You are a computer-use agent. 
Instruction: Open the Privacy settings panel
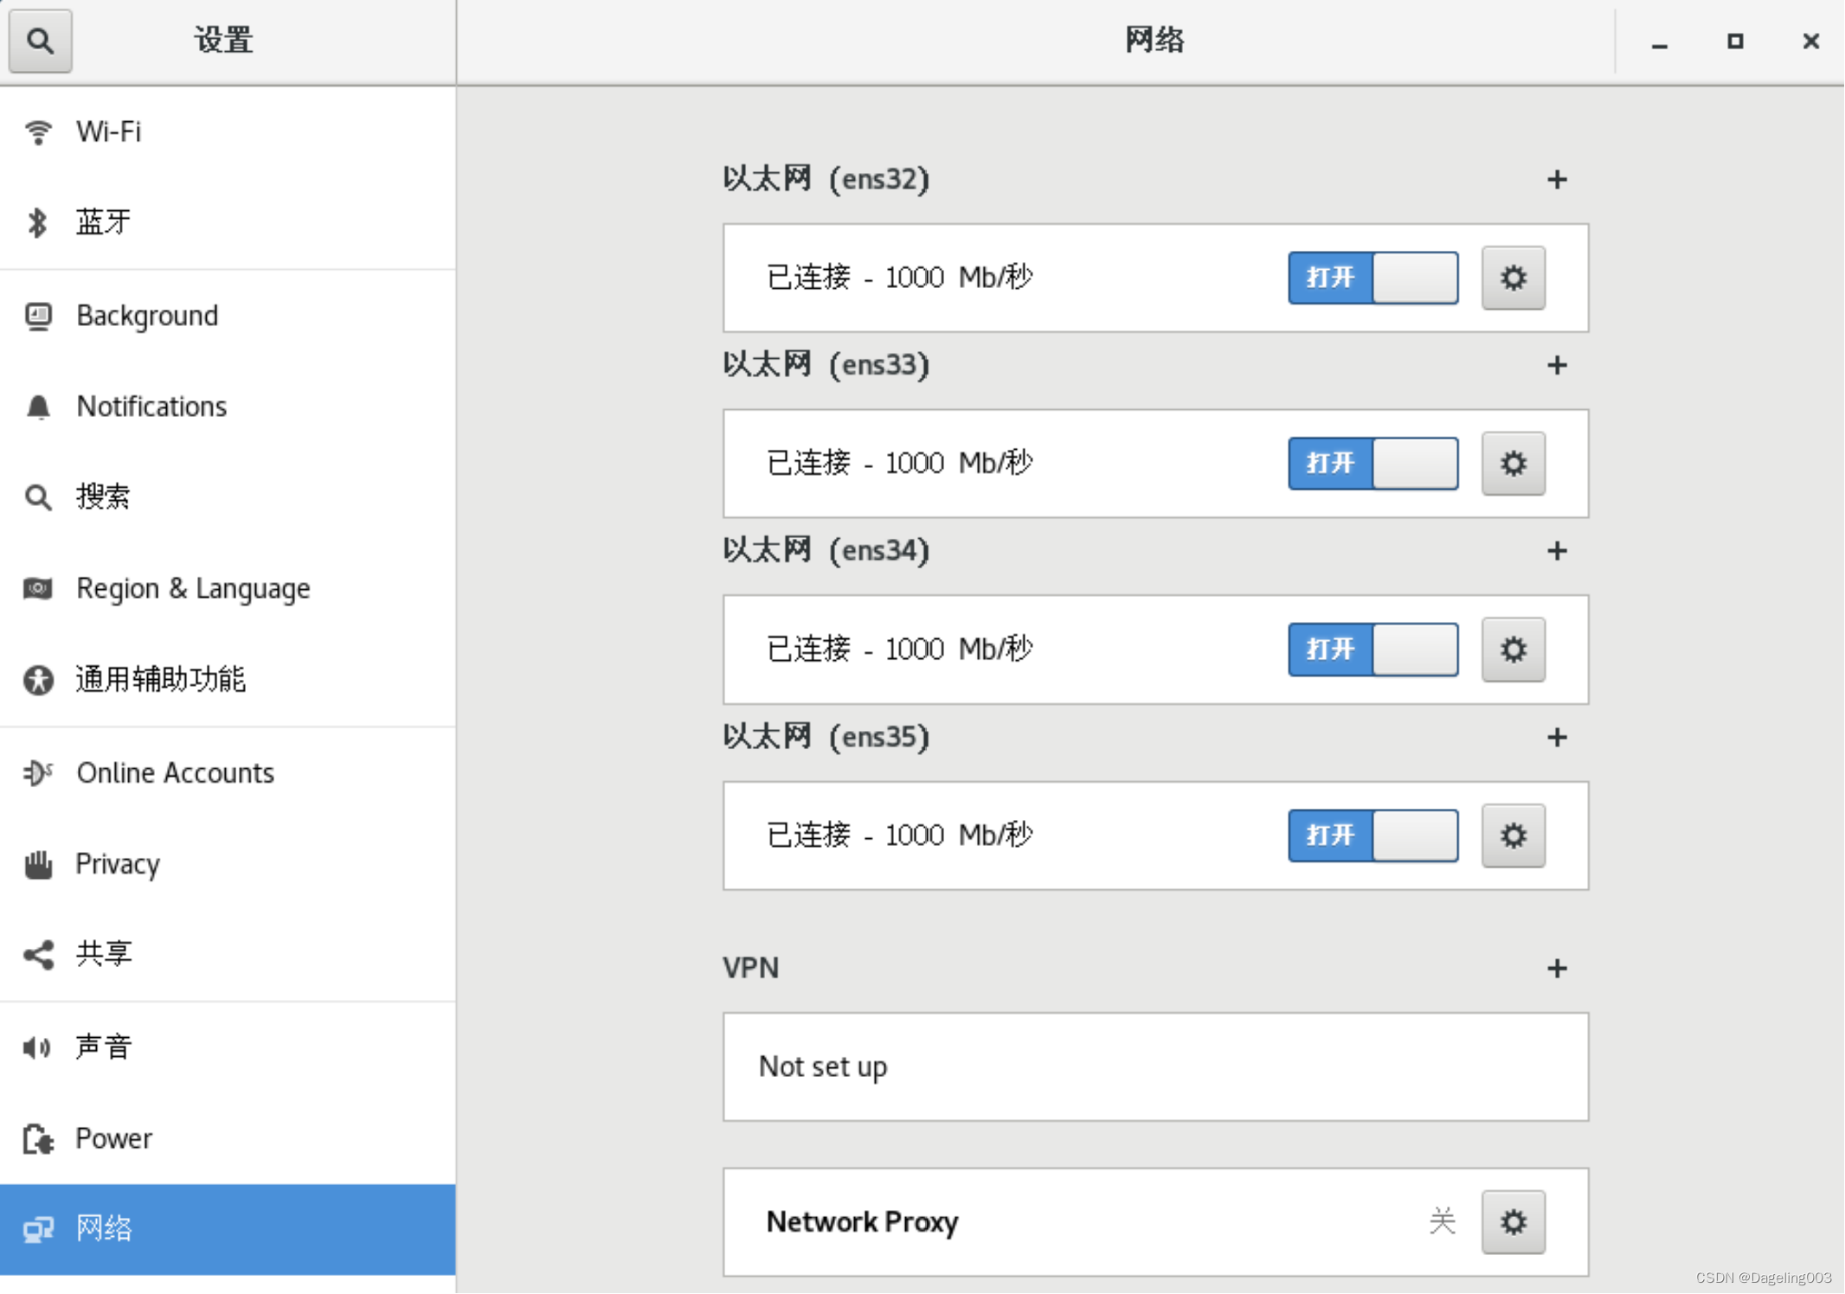[118, 863]
